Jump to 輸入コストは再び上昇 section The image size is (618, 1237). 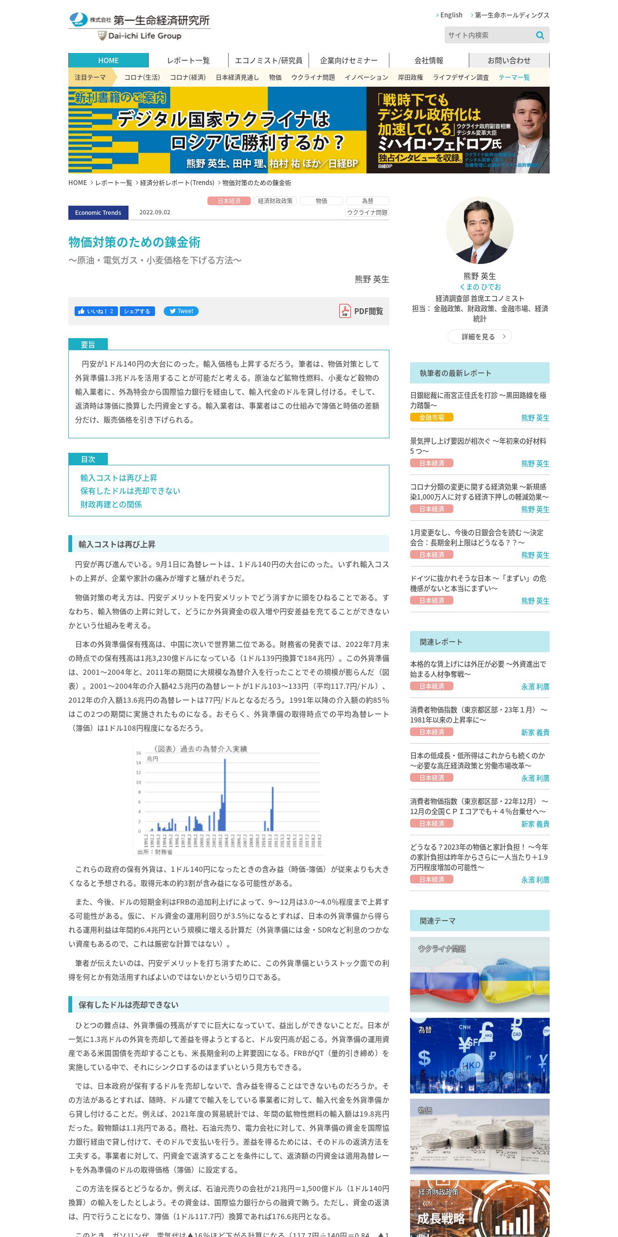click(119, 478)
